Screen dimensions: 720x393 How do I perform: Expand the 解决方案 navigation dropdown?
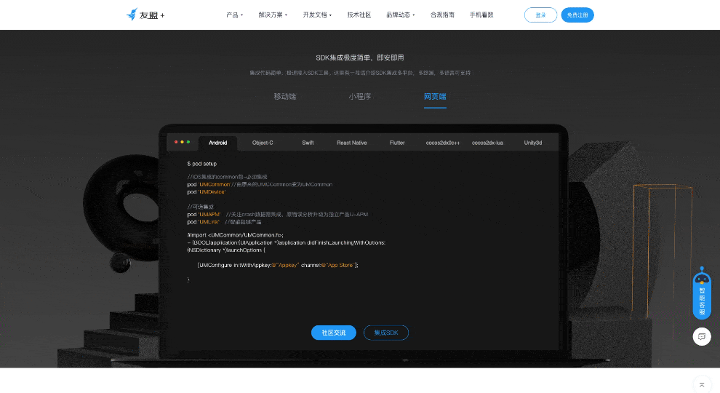point(273,15)
